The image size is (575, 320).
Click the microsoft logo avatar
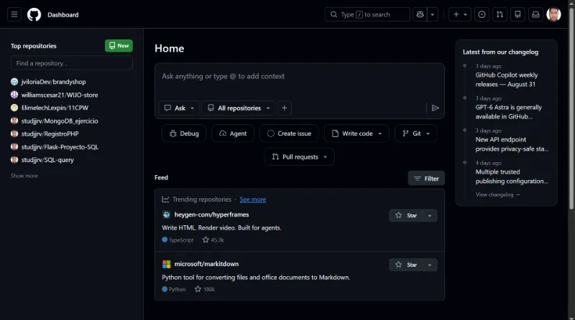pyautogui.click(x=166, y=264)
